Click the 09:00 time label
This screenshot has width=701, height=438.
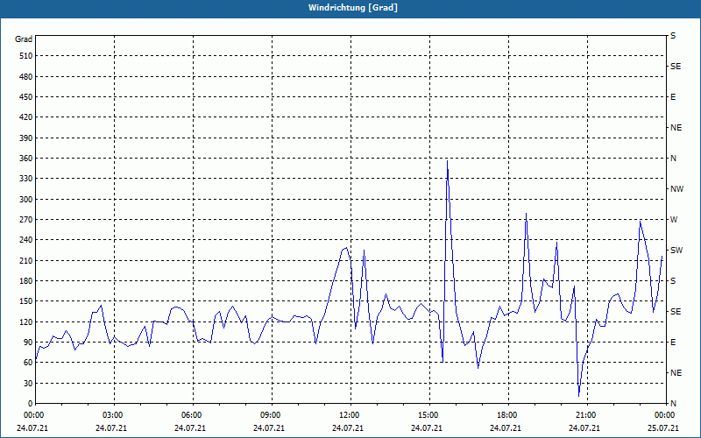point(269,415)
